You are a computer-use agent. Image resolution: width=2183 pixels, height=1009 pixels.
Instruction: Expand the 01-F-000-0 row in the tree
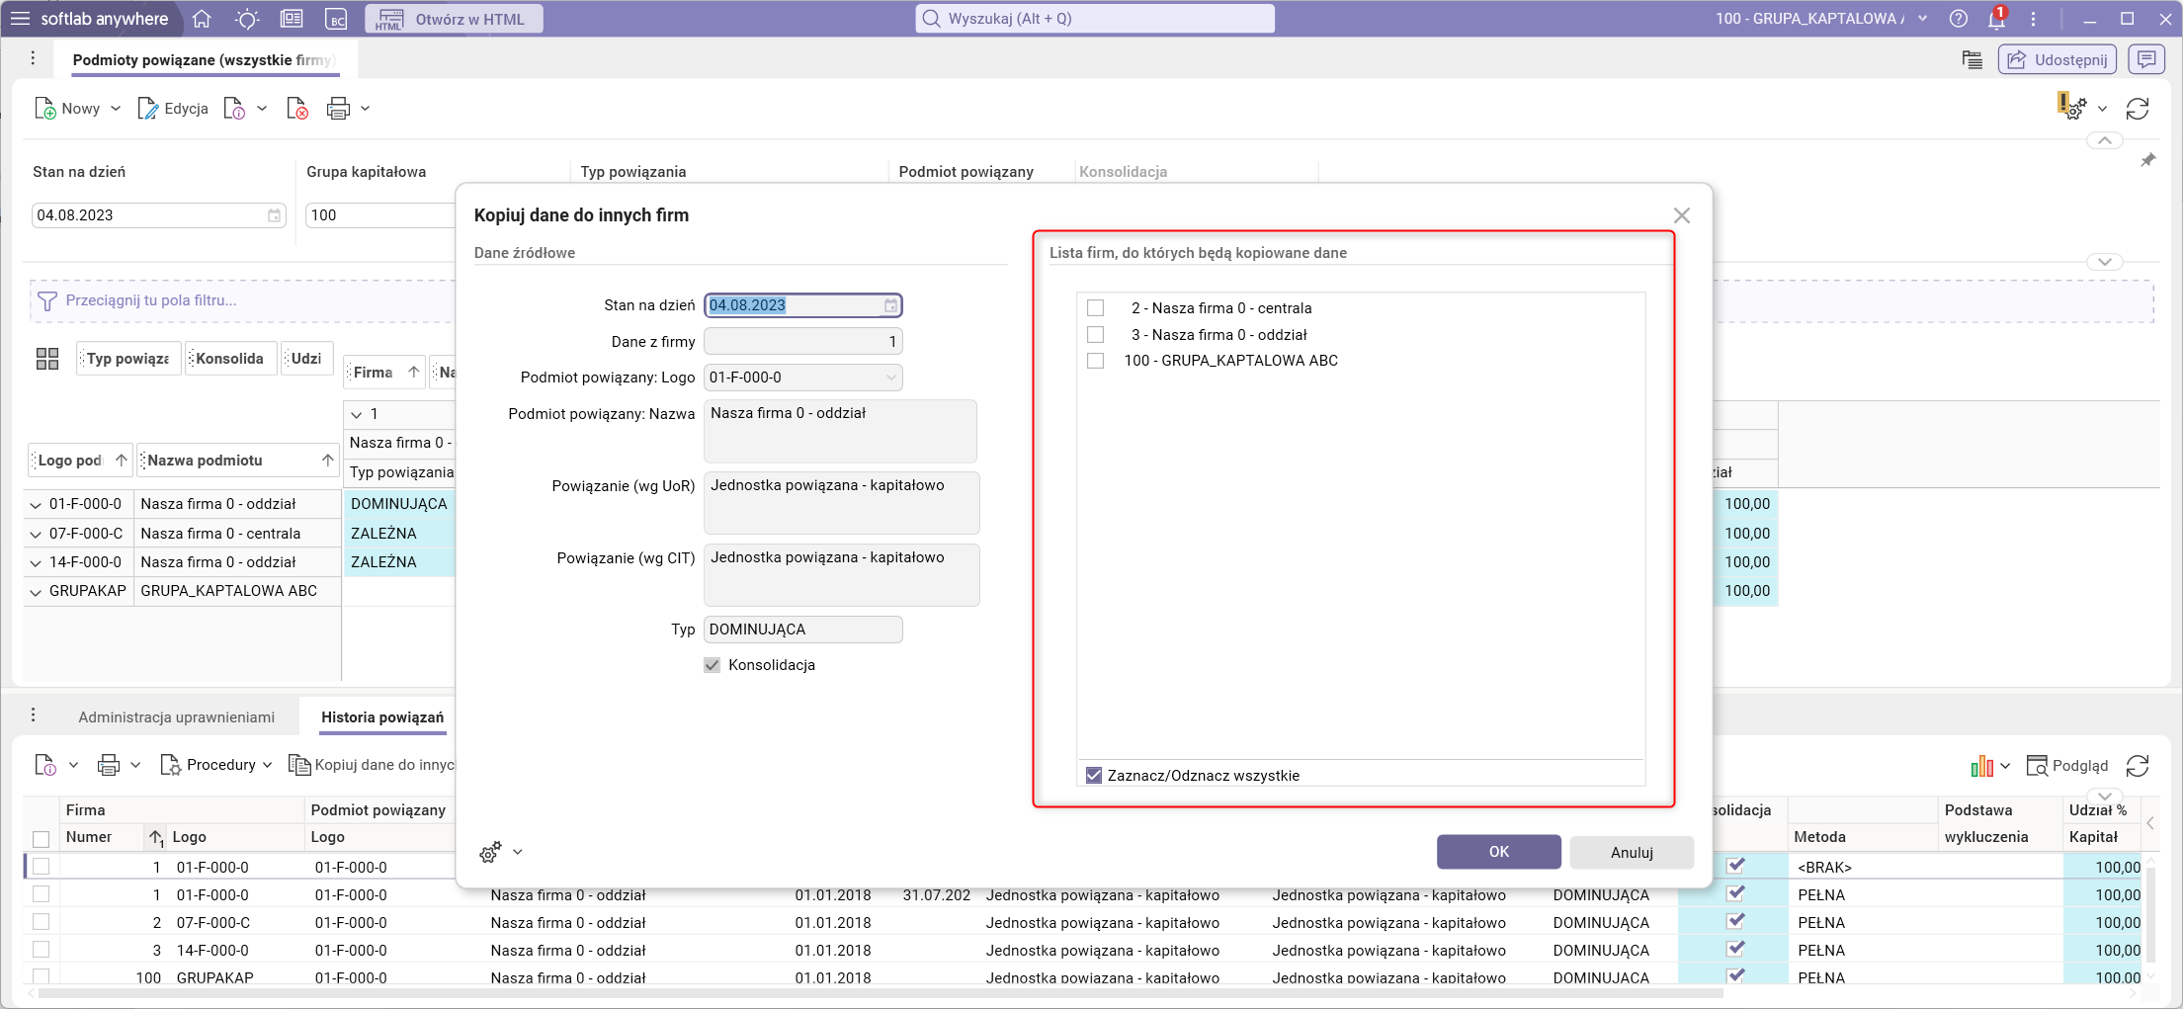pyautogui.click(x=36, y=505)
